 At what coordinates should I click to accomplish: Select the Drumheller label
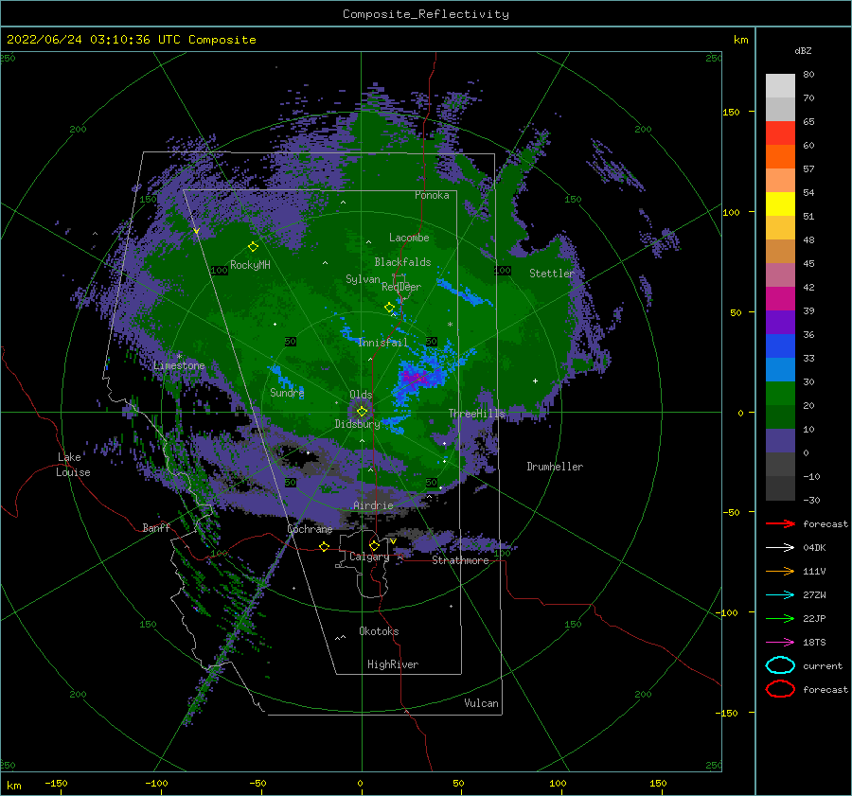[555, 467]
